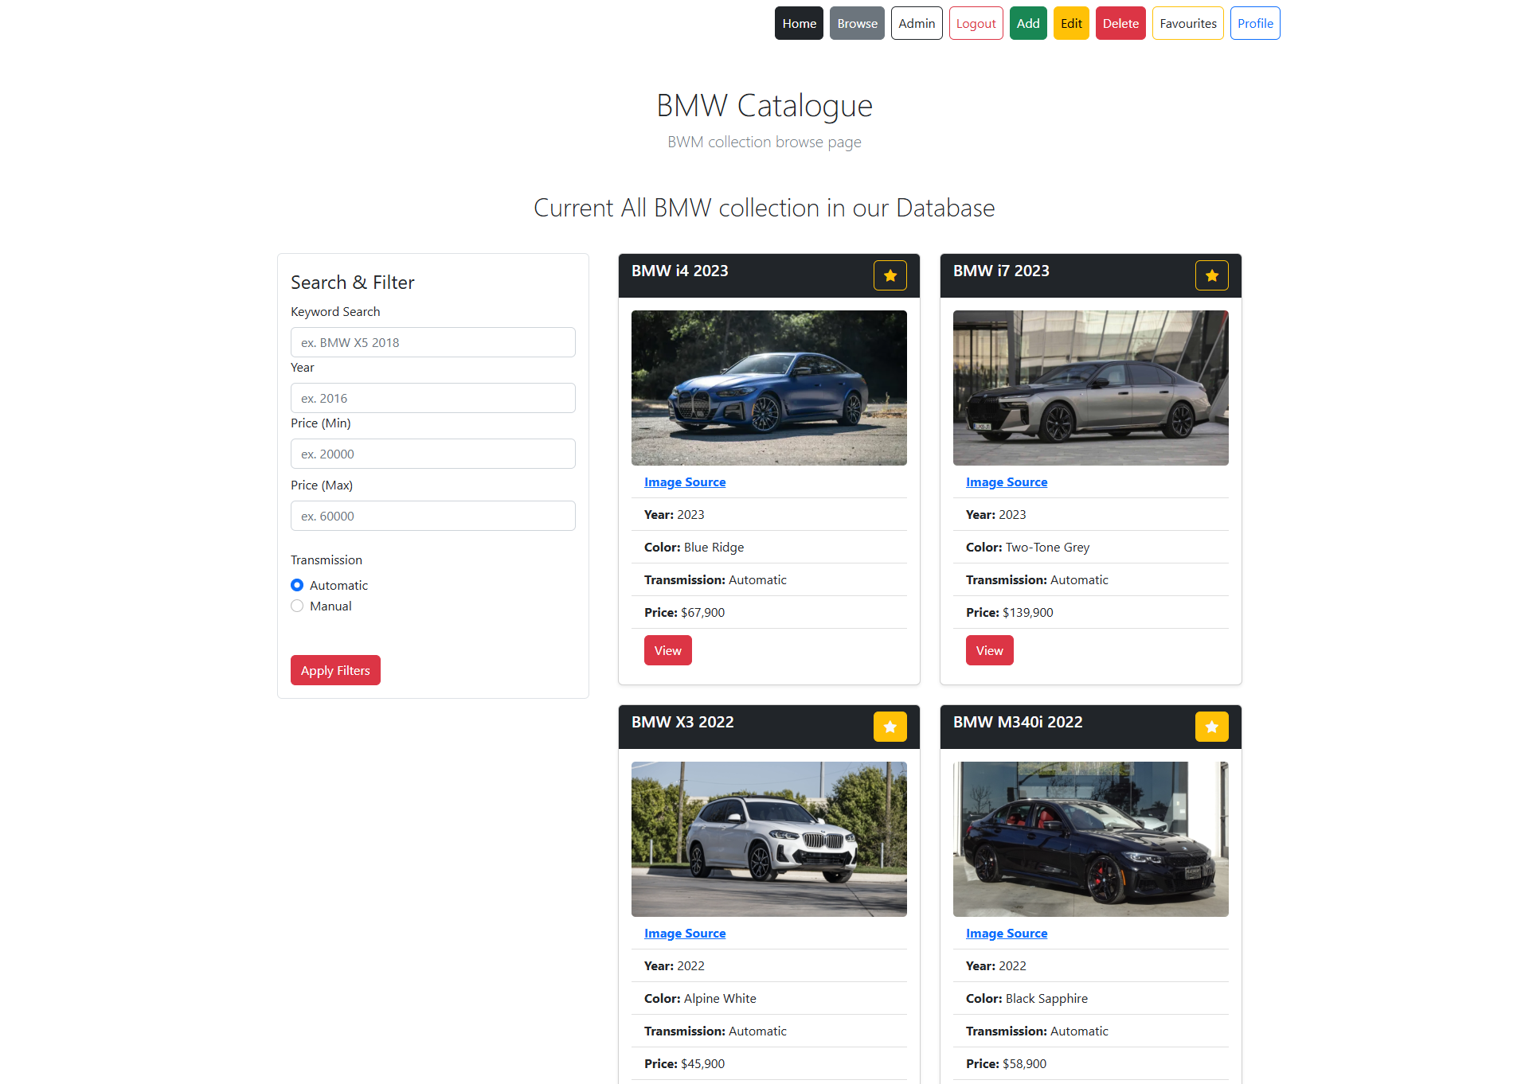
Task: Focus the Keyword Search input field
Action: [x=433, y=342]
